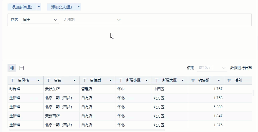Screen dimensions: 258x132
Task: Switch to the pivot layout view icon
Action: coord(22,68)
